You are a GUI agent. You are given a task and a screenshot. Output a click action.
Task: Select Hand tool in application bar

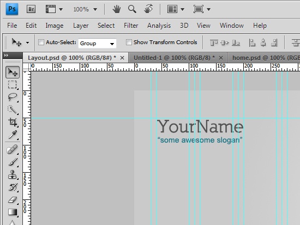pyautogui.click(x=116, y=9)
